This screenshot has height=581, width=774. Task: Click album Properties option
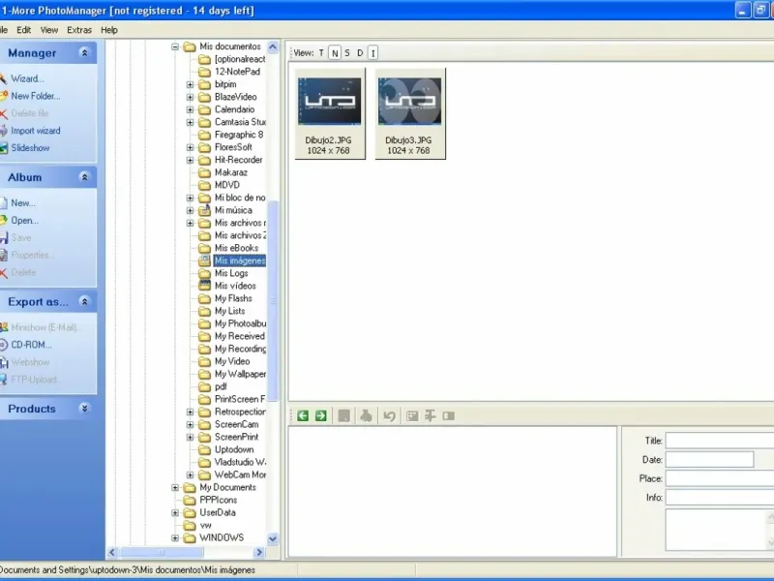point(32,255)
